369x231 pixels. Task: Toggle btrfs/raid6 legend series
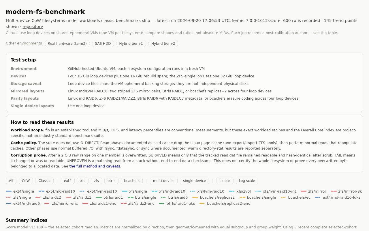click(x=174, y=197)
